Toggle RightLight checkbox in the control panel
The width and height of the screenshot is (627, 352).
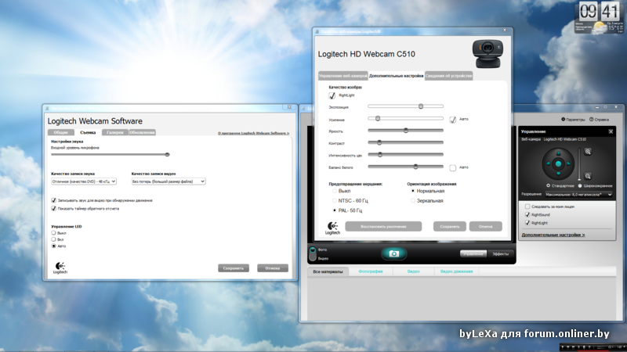(527, 223)
